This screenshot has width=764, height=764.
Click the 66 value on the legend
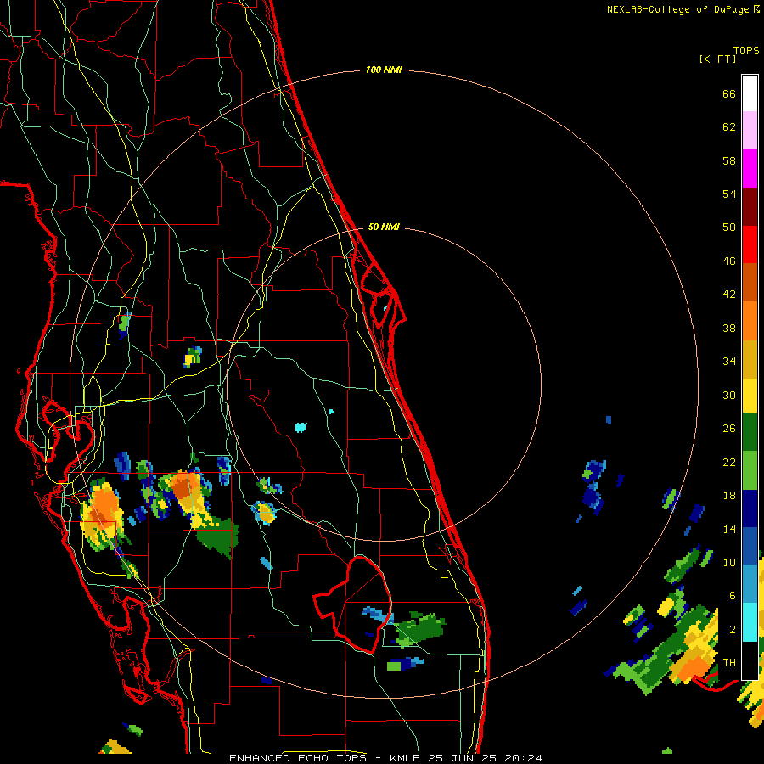pos(729,94)
